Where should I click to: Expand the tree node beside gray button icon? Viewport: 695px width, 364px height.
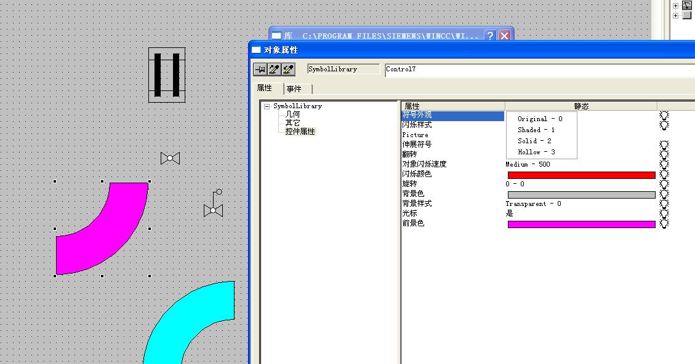click(675, 15)
